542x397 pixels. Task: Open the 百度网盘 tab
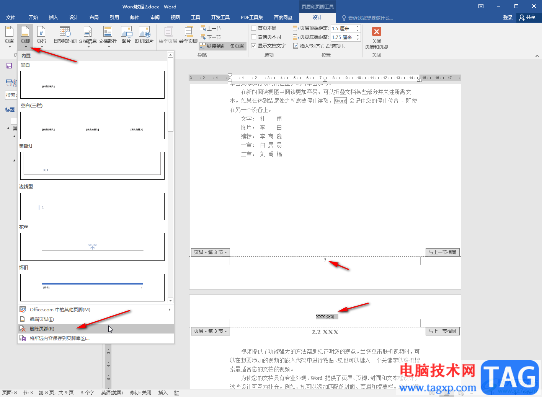point(283,18)
